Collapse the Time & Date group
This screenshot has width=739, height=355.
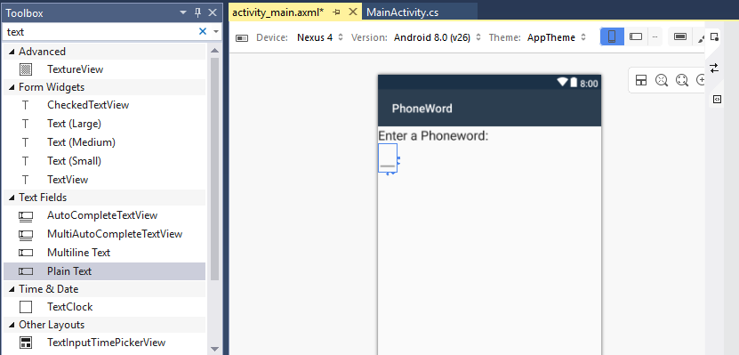click(12, 289)
